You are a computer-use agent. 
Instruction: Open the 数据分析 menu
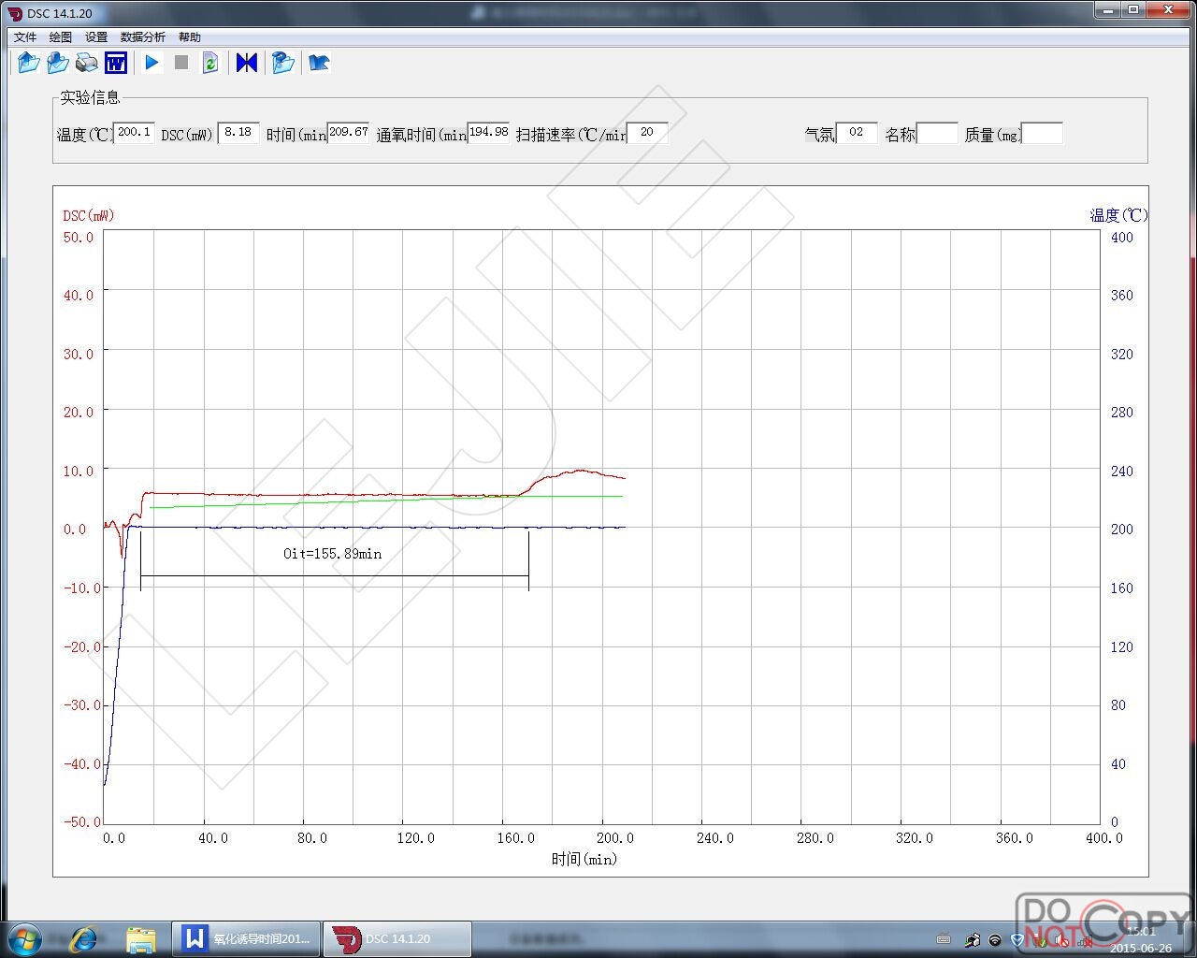point(142,37)
